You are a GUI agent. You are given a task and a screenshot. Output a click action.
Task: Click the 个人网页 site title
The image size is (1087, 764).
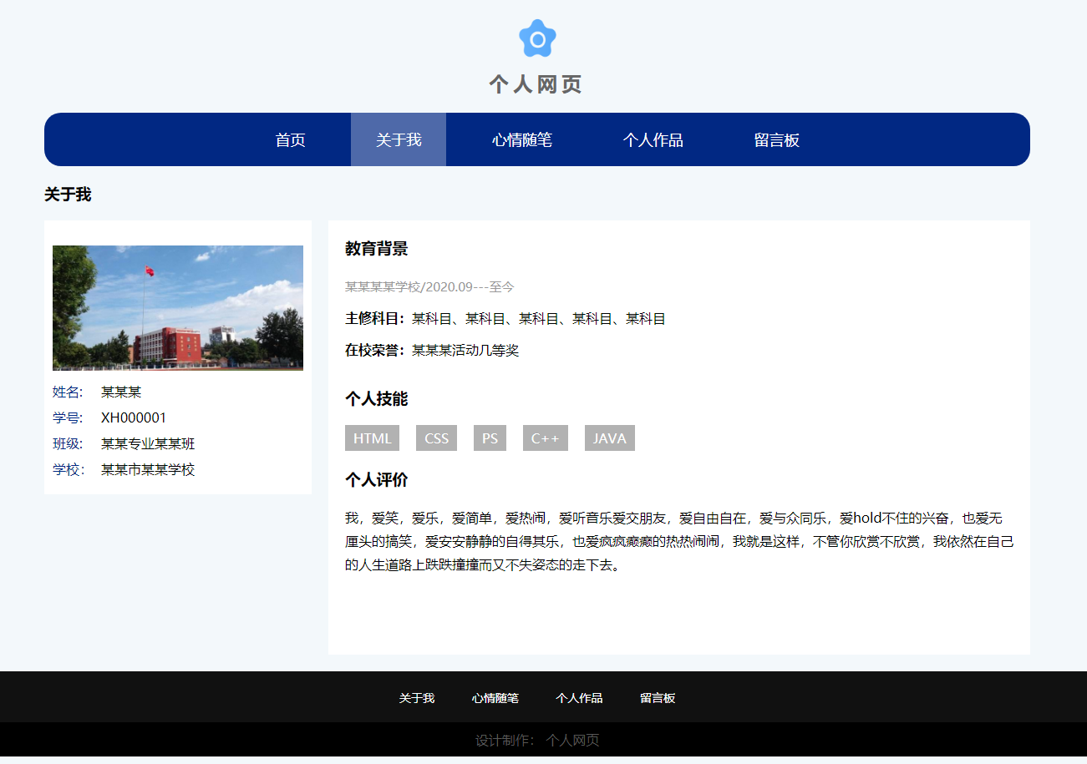(x=536, y=84)
